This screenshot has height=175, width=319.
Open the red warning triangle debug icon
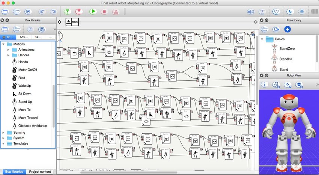[x=116, y=12]
